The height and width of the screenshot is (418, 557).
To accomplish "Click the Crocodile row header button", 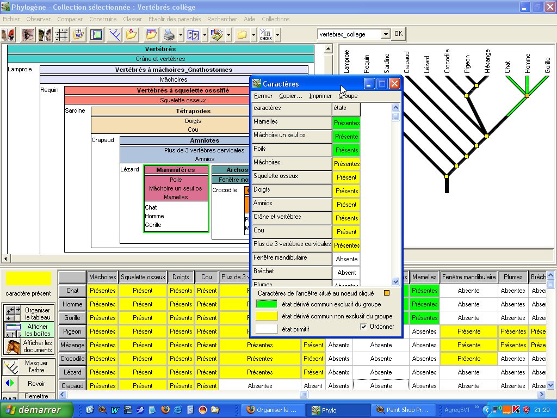I will pos(72,359).
